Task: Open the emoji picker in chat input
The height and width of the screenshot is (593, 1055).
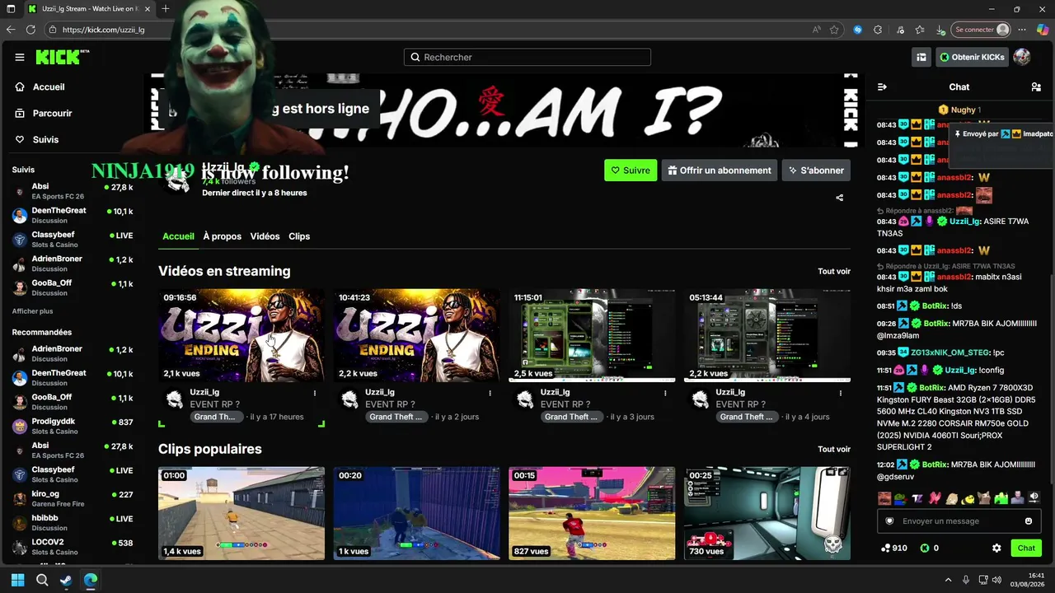Action: click(1029, 521)
